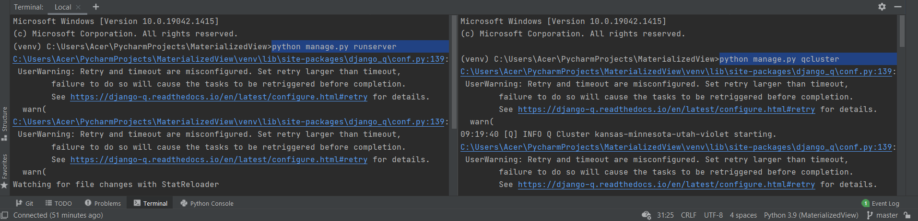Image resolution: width=918 pixels, height=221 pixels.
Task: Open the Python 3.9 (MaterializedView) interpreter selector
Action: pos(811,215)
